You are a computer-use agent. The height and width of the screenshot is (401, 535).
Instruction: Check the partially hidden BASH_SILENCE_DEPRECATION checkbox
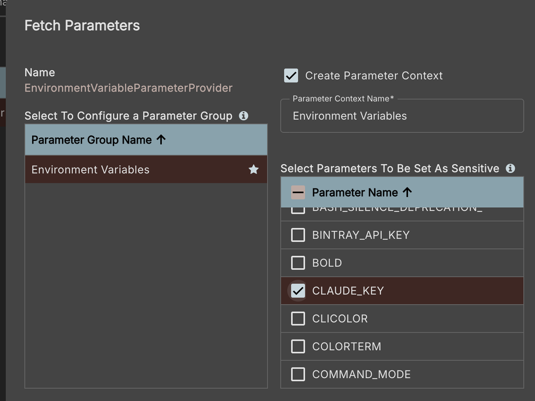click(x=298, y=210)
